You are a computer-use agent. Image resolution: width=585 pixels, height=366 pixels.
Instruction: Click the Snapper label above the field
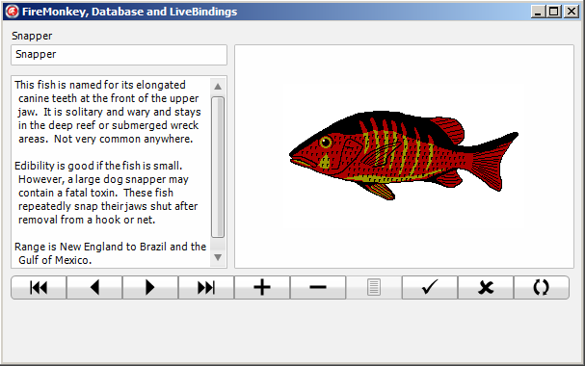tap(32, 36)
